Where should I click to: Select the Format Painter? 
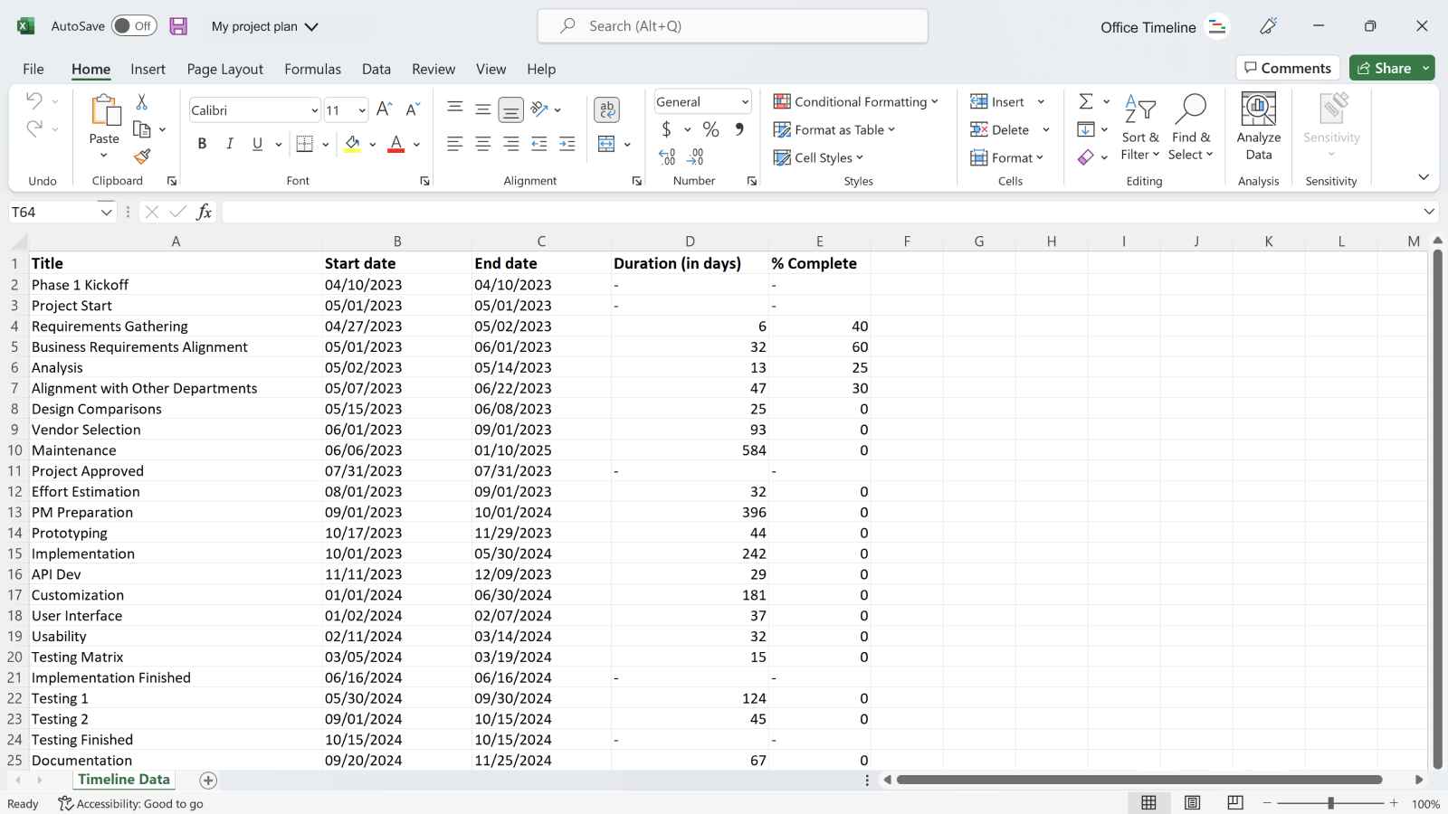[x=142, y=156]
